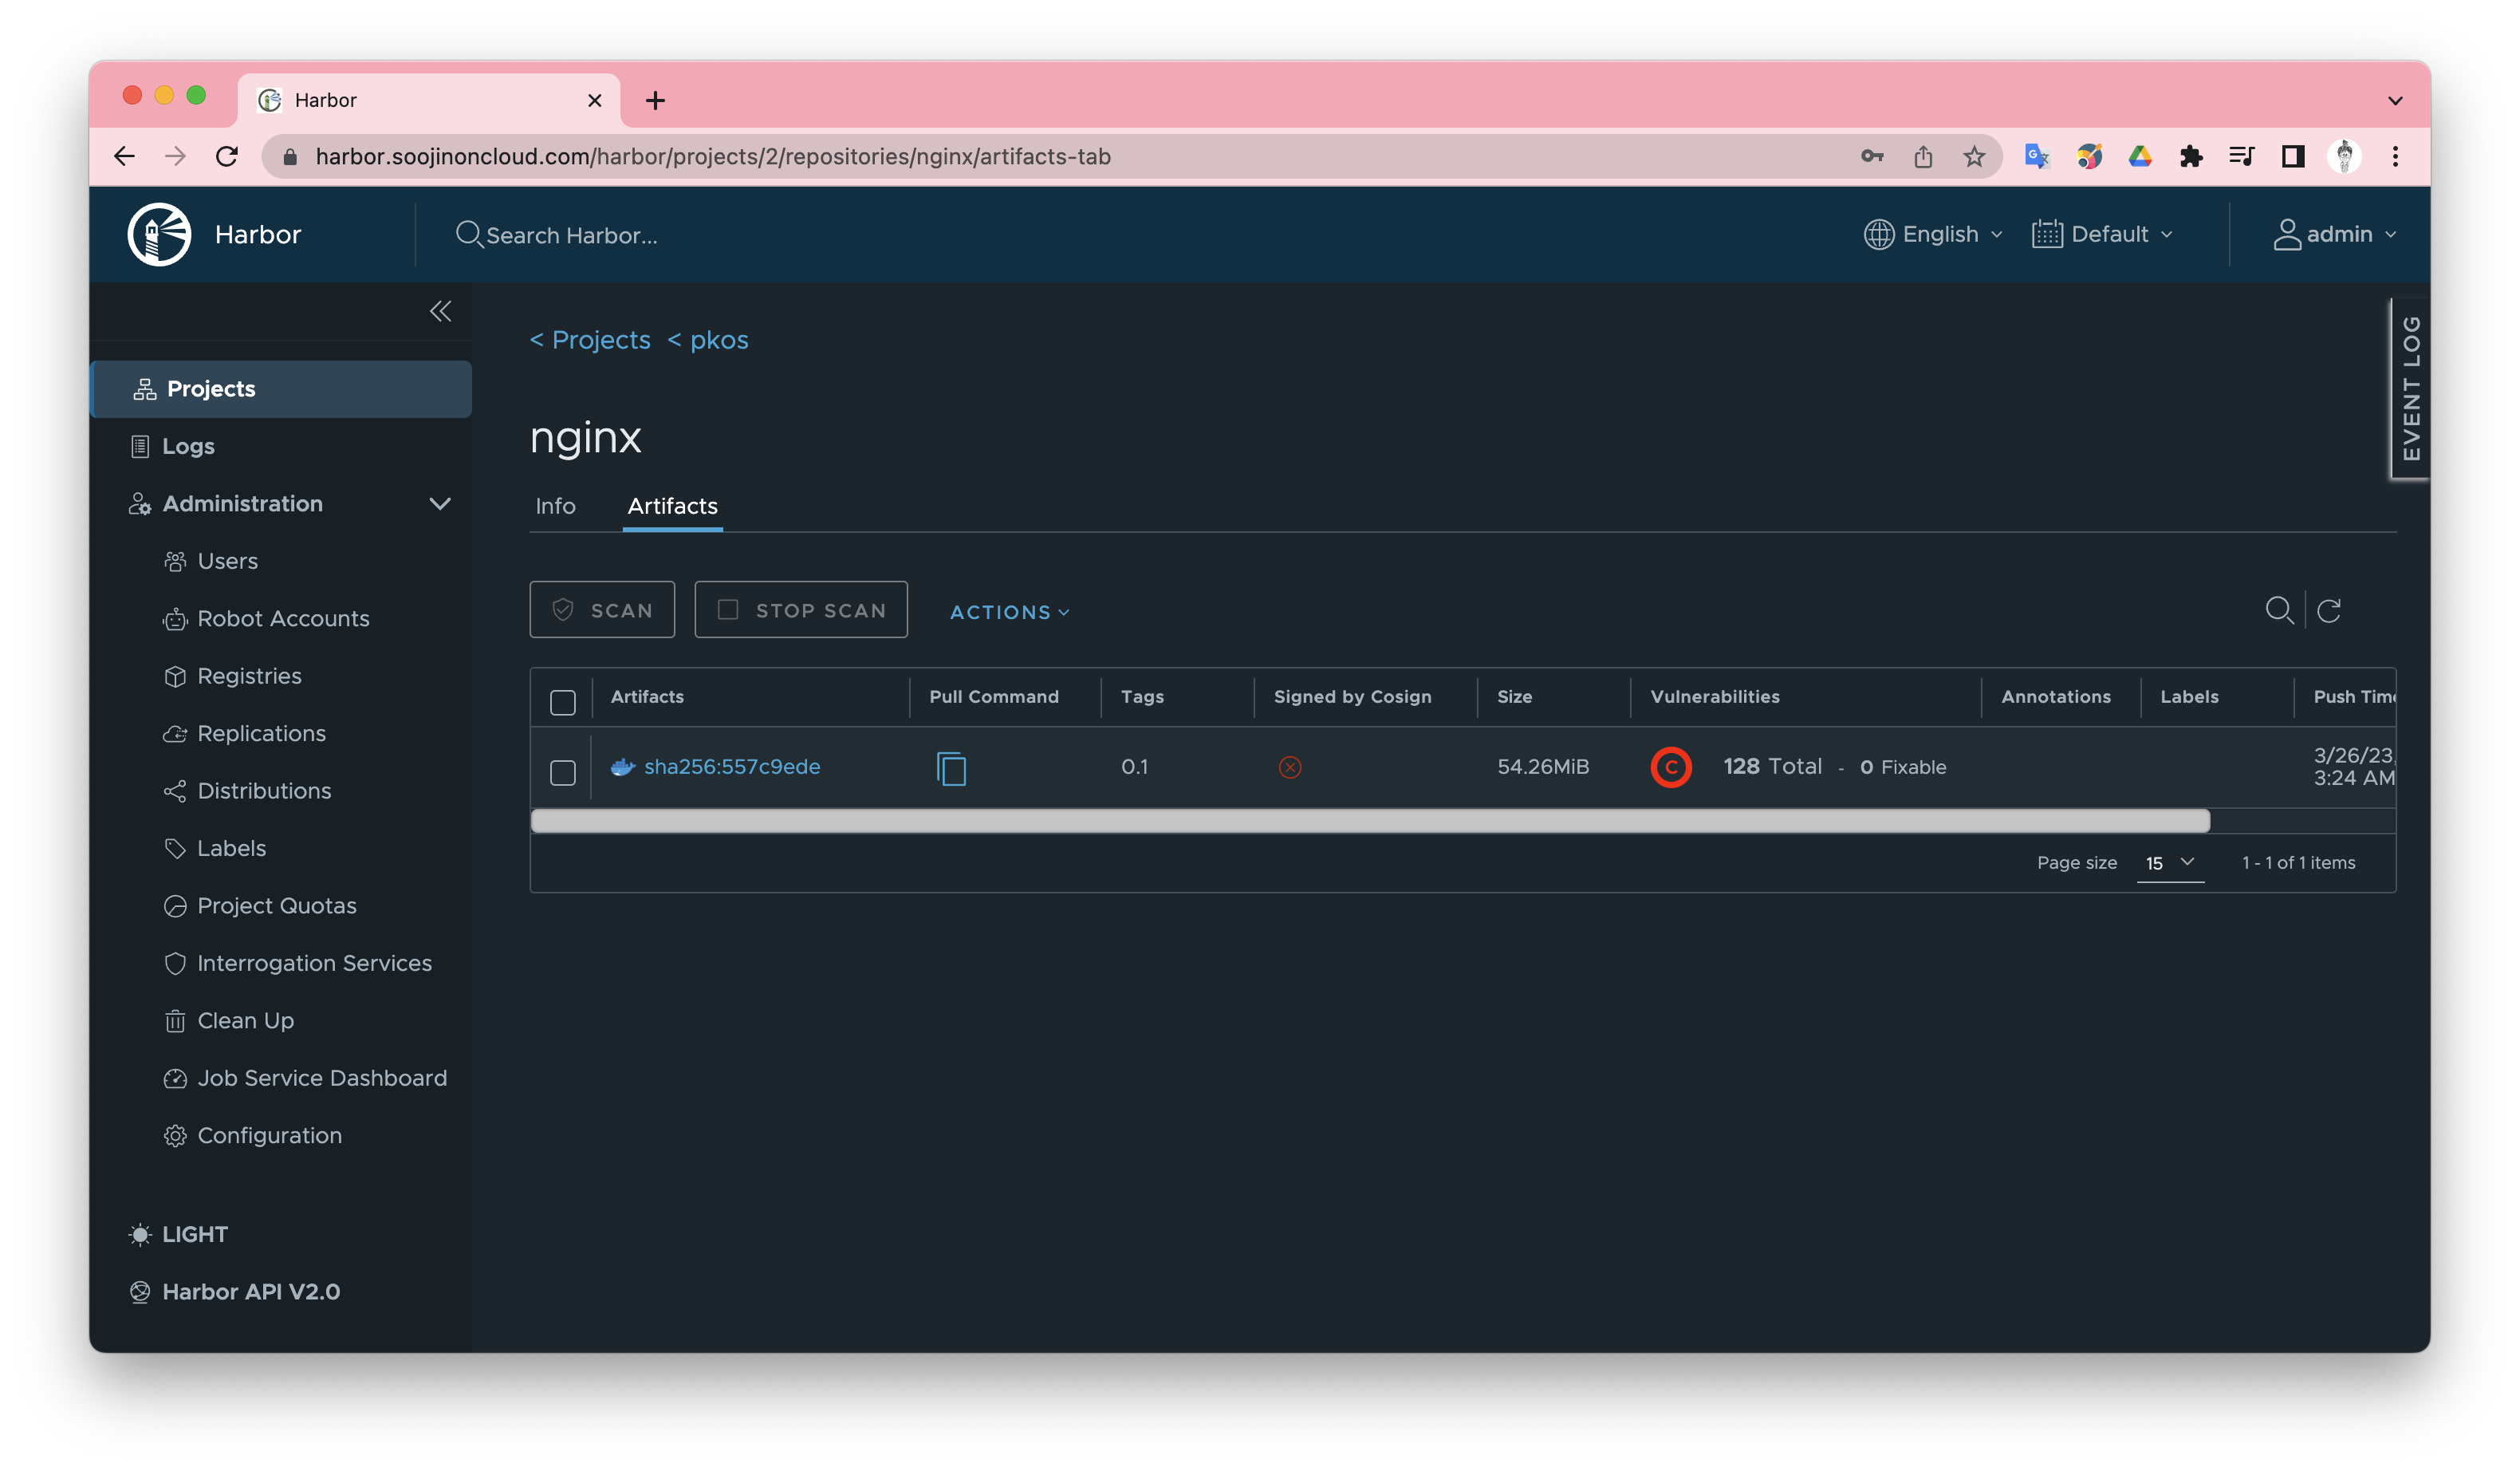Open the sha256:557c9ede artifact link
2520x1471 pixels.
(731, 767)
